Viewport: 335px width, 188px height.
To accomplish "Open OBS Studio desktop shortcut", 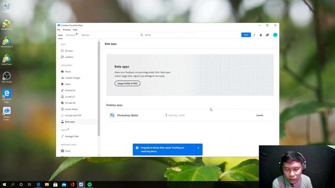I will (x=7, y=77).
